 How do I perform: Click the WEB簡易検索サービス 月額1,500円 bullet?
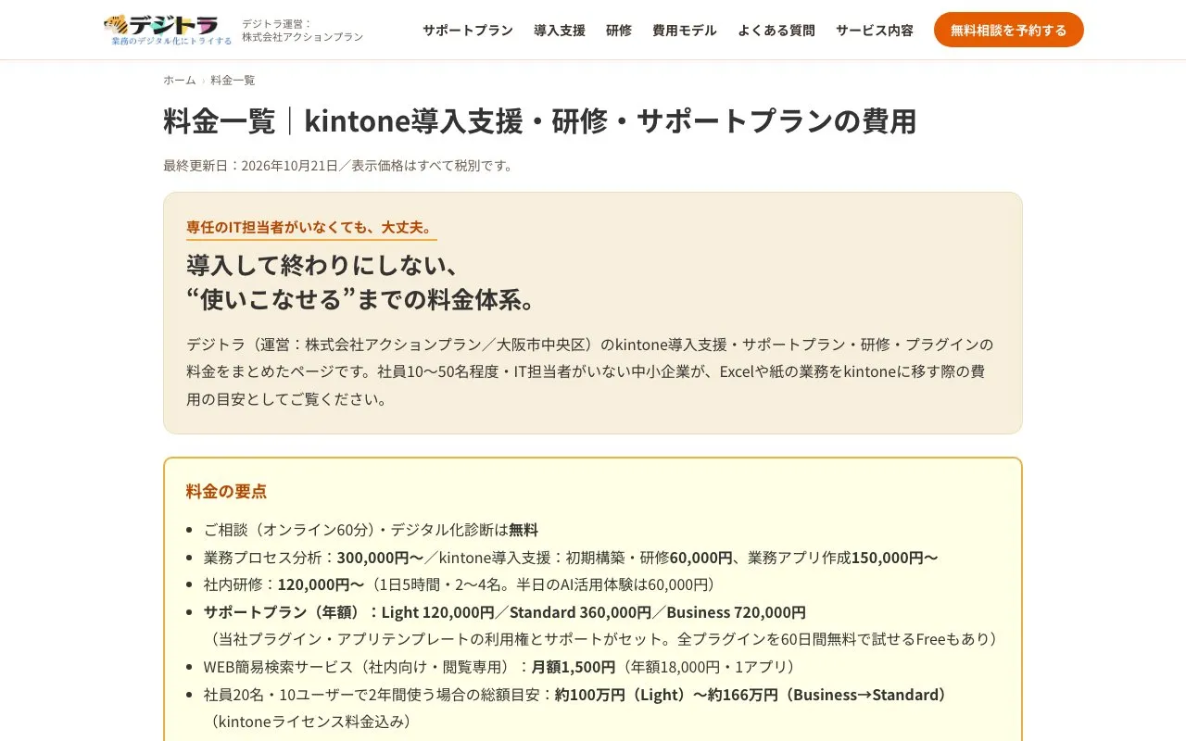pyautogui.click(x=502, y=667)
